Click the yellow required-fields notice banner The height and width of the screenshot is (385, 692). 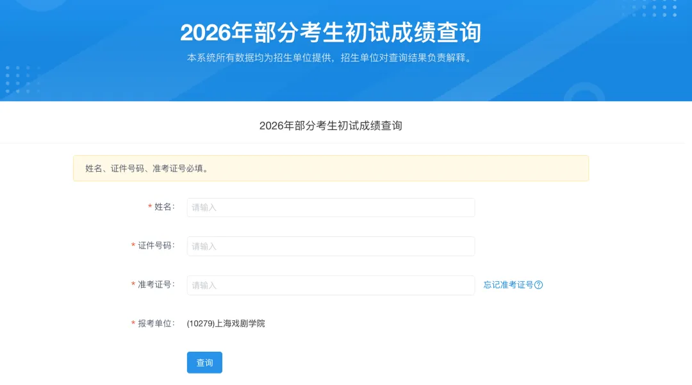331,168
